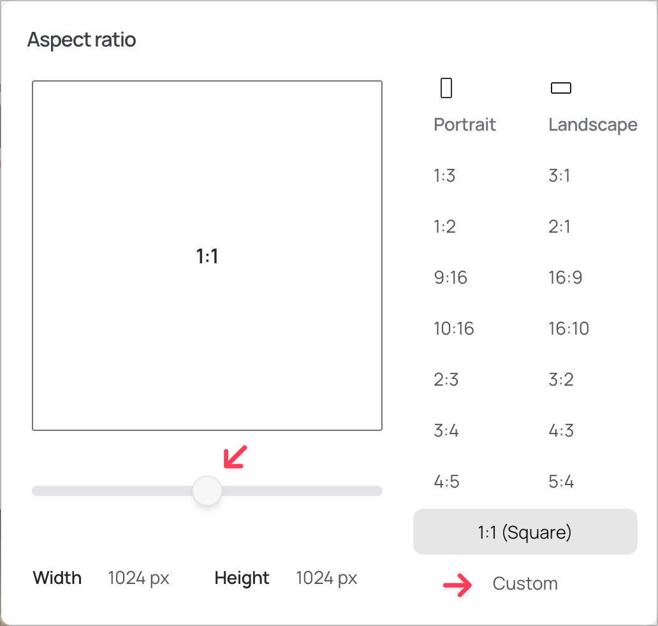The width and height of the screenshot is (658, 626).
Task: Select the 1:3 aspect ratio
Action: [444, 175]
